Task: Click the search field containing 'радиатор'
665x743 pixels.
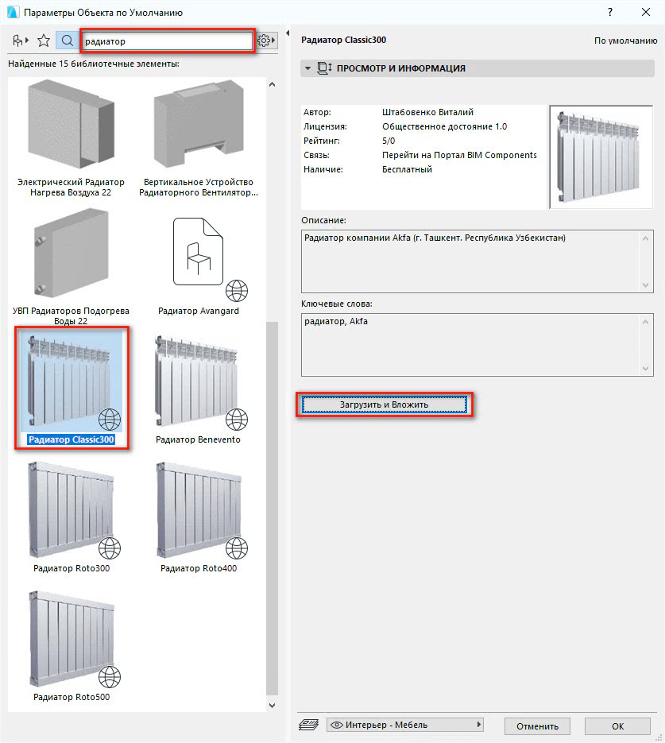Action: [167, 40]
